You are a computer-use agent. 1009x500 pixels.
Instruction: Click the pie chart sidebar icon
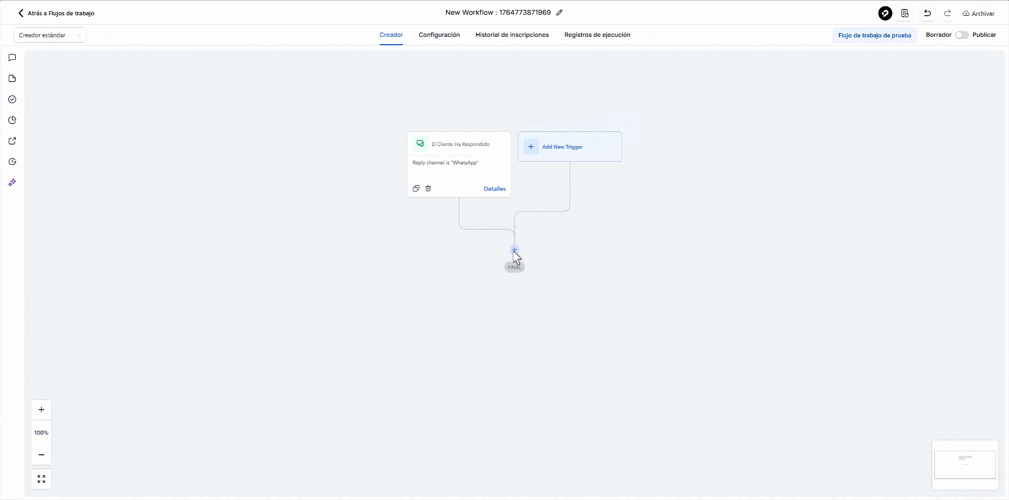13,120
